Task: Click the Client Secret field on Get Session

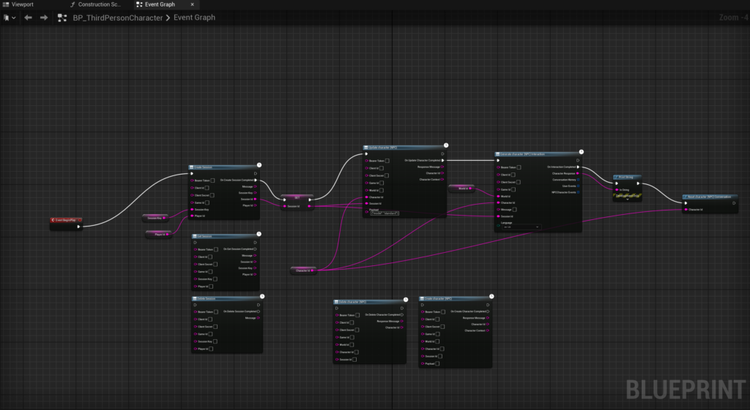Action: pos(215,265)
